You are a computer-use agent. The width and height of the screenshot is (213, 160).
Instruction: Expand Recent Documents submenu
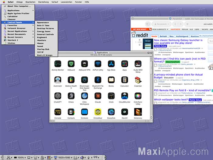click(18, 34)
